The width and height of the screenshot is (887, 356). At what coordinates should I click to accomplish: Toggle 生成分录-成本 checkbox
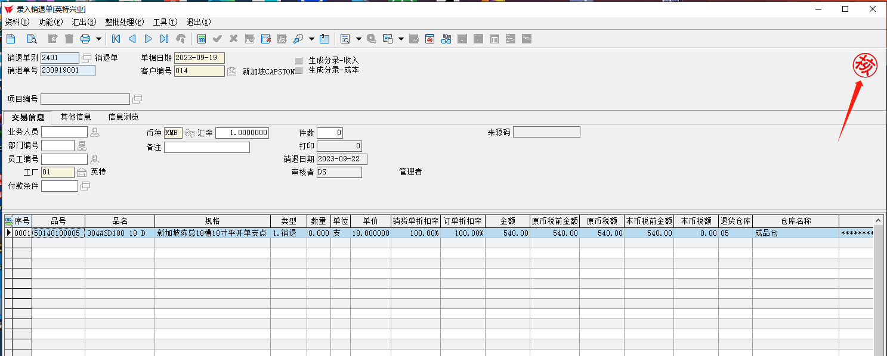pos(299,70)
